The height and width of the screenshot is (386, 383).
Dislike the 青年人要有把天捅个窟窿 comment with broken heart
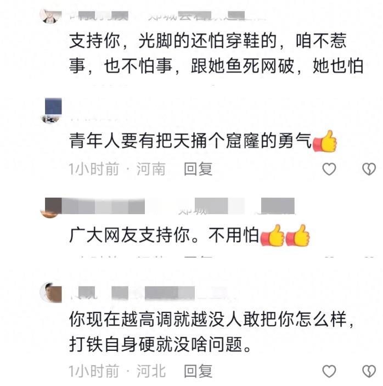(369, 169)
